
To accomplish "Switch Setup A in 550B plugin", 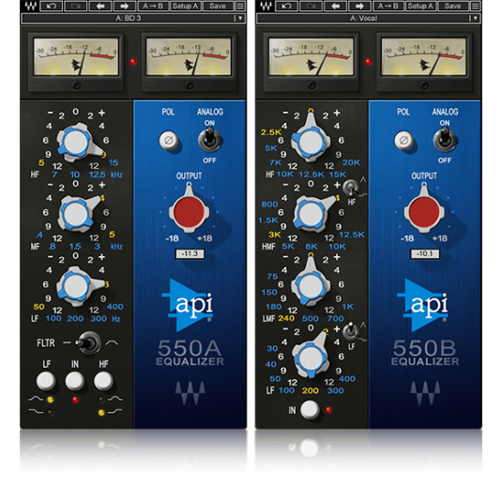I will [x=420, y=6].
